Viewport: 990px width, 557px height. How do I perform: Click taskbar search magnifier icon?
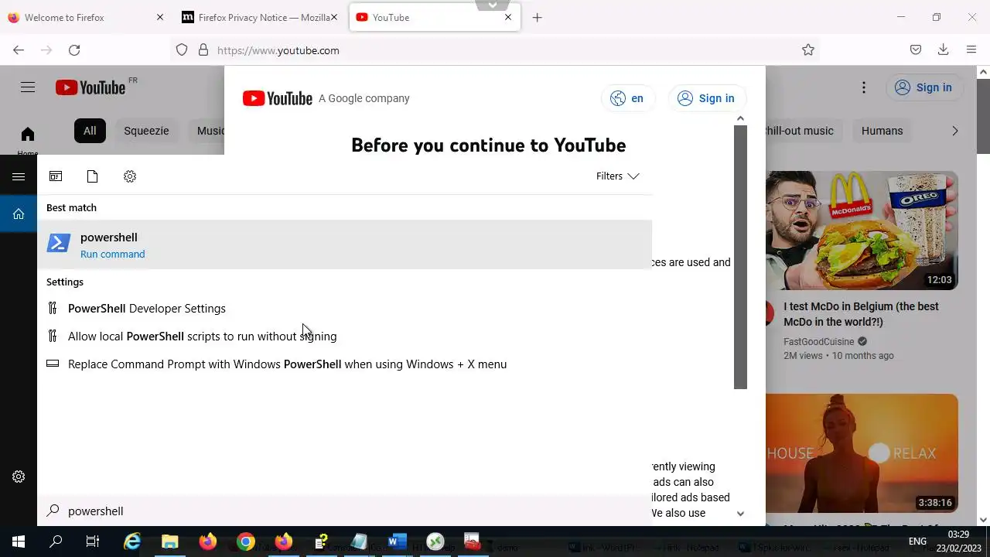pyautogui.click(x=56, y=542)
